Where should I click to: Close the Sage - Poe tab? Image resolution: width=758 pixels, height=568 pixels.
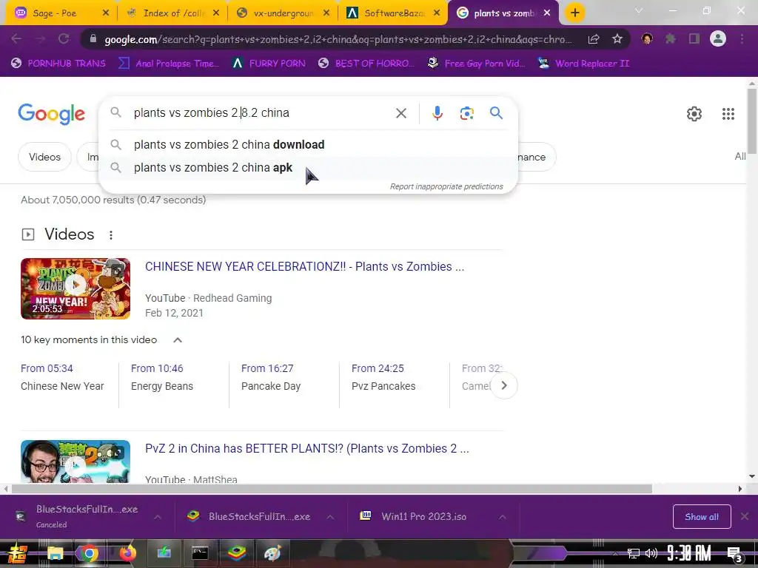(106, 13)
